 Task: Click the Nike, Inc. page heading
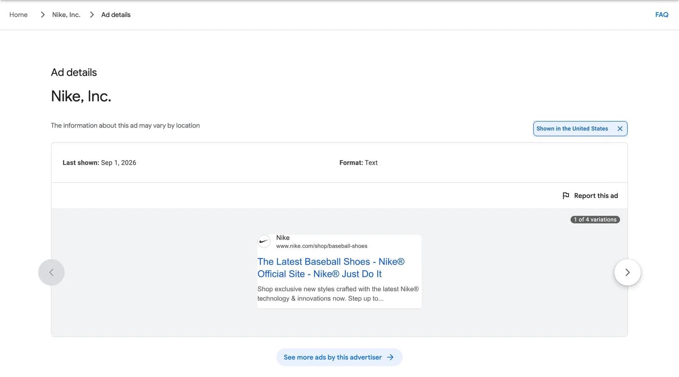pyautogui.click(x=81, y=96)
